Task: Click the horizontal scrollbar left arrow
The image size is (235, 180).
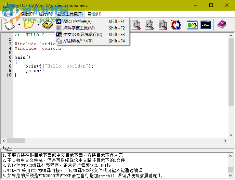Action: (x=4, y=141)
